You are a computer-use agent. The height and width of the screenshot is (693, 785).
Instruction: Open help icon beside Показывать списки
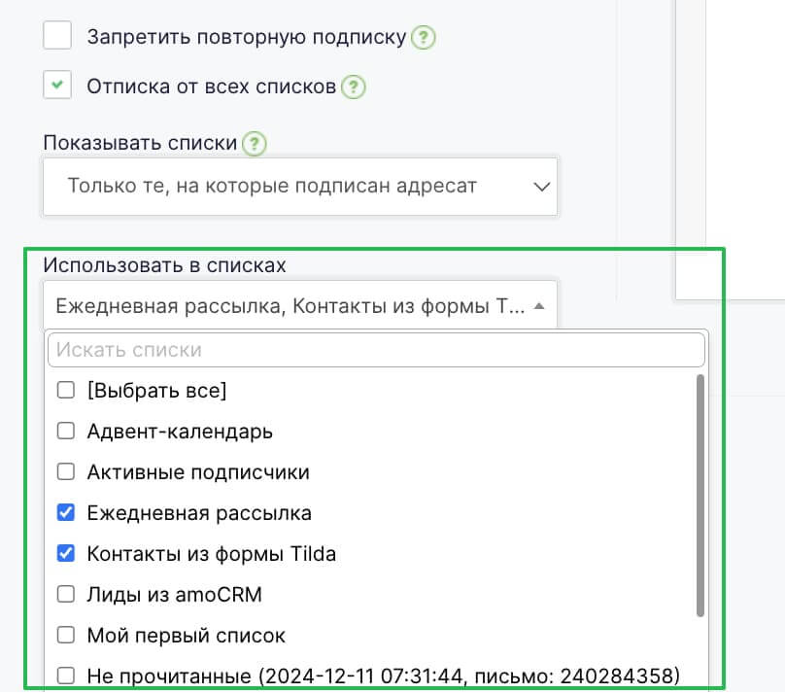[x=254, y=144]
